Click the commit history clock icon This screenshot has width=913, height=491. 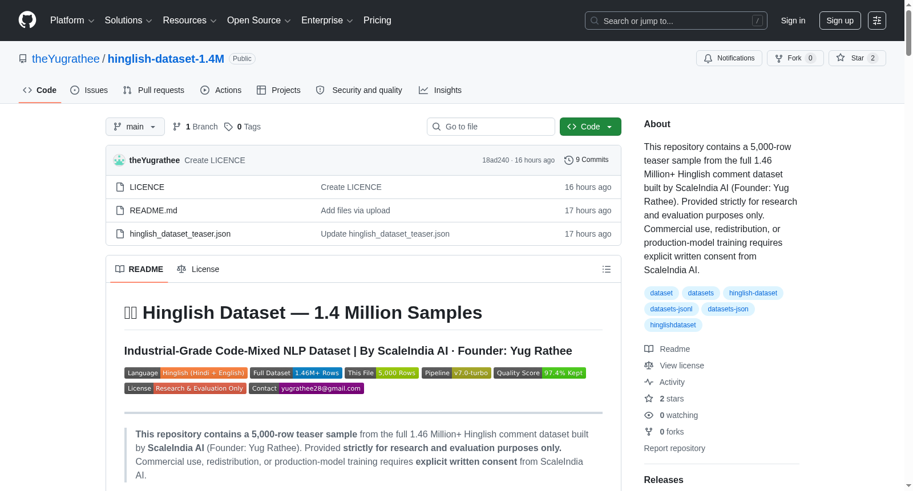pyautogui.click(x=568, y=160)
